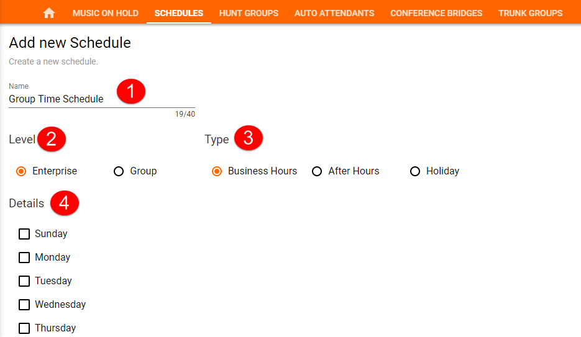Enable the Sunday checkbox
Image resolution: width=581 pixels, height=337 pixels.
coord(24,234)
